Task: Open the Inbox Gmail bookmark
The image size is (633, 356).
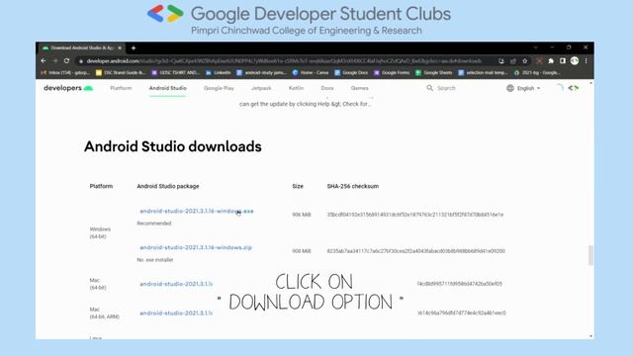Action: click(65, 72)
